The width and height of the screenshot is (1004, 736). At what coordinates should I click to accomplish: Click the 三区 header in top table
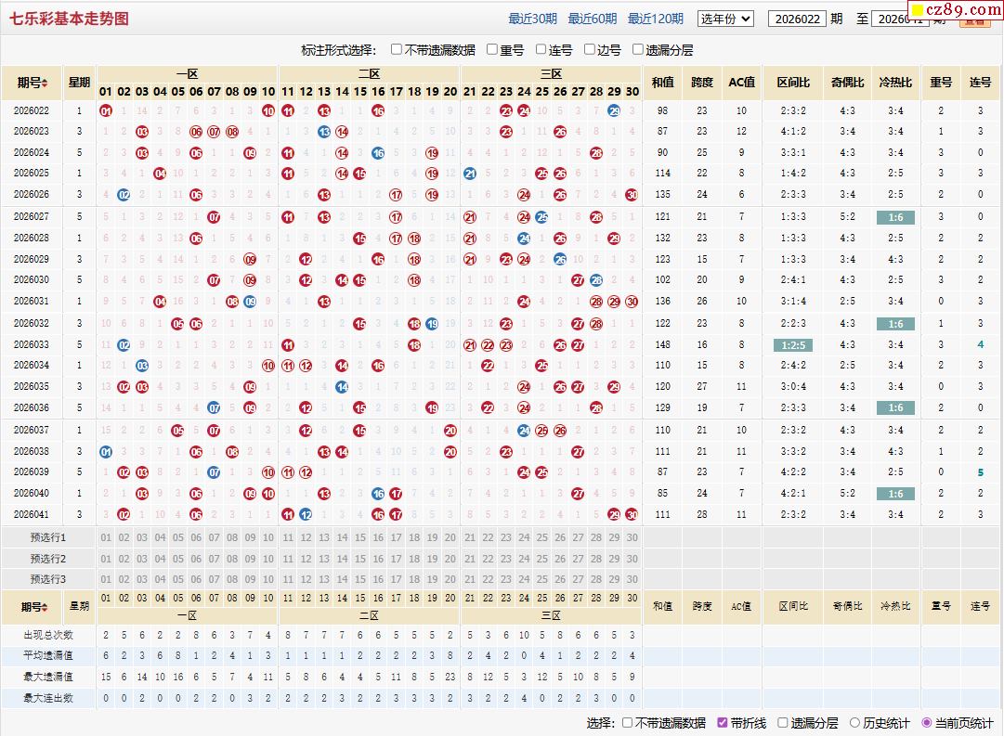click(551, 73)
